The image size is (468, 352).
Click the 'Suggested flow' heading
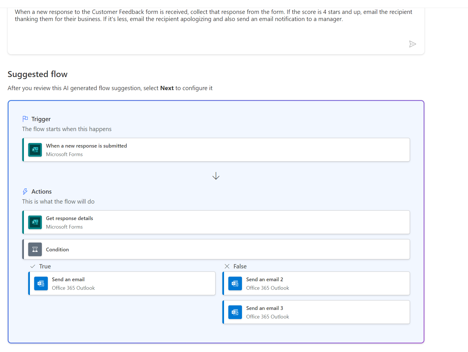click(x=38, y=74)
